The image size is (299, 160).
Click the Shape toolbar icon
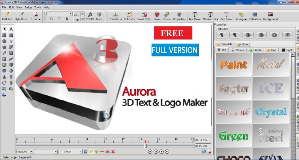[x=167, y=16]
